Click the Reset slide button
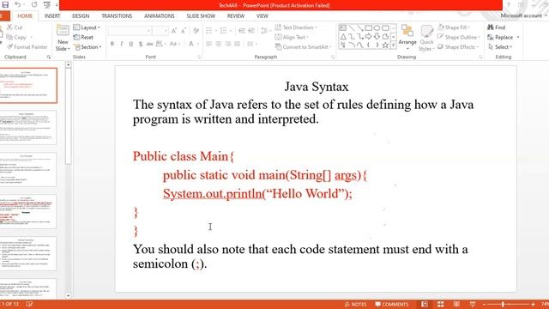Viewport: 549px width, 309px height. click(83, 37)
